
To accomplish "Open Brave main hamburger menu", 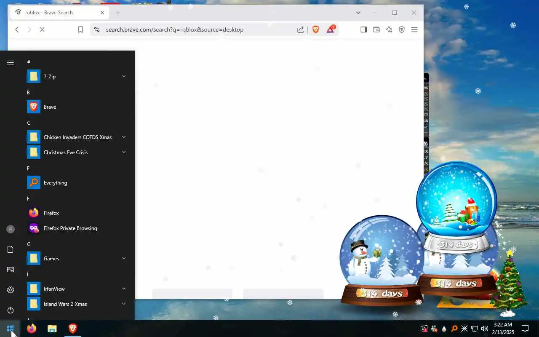I will 414,29.
